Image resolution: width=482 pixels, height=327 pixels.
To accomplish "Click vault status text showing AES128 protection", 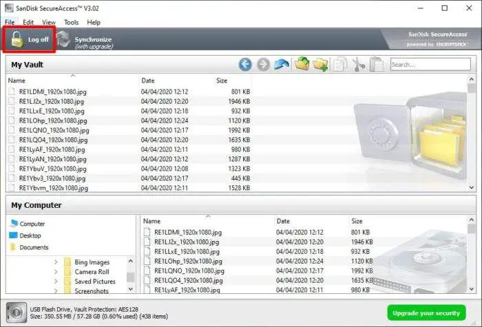I will (x=84, y=309).
